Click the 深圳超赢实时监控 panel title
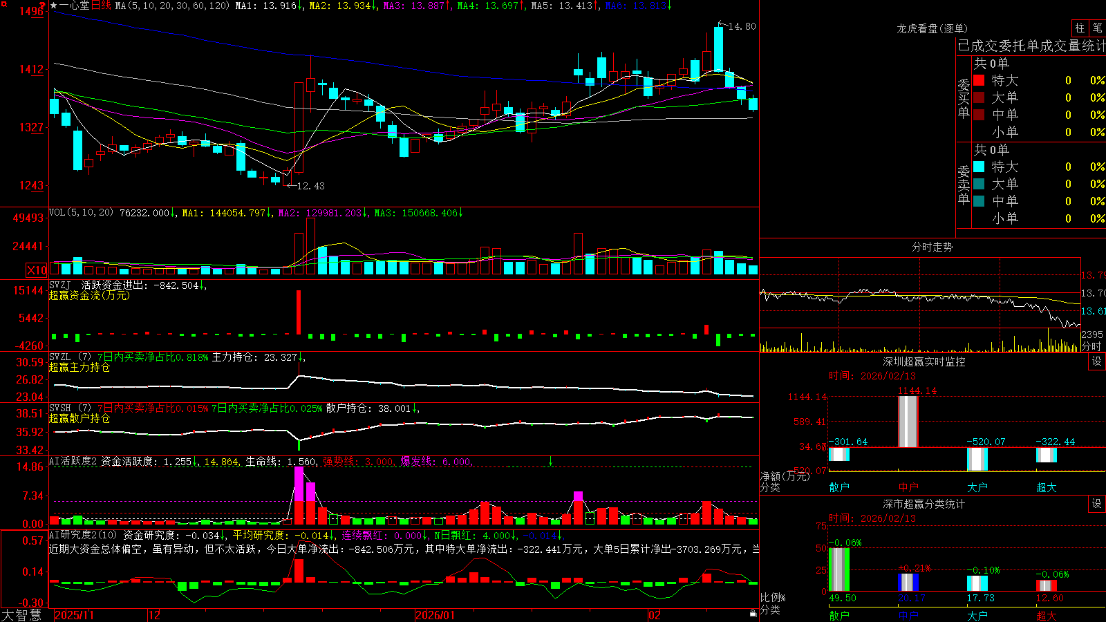The width and height of the screenshot is (1106, 622). (924, 361)
